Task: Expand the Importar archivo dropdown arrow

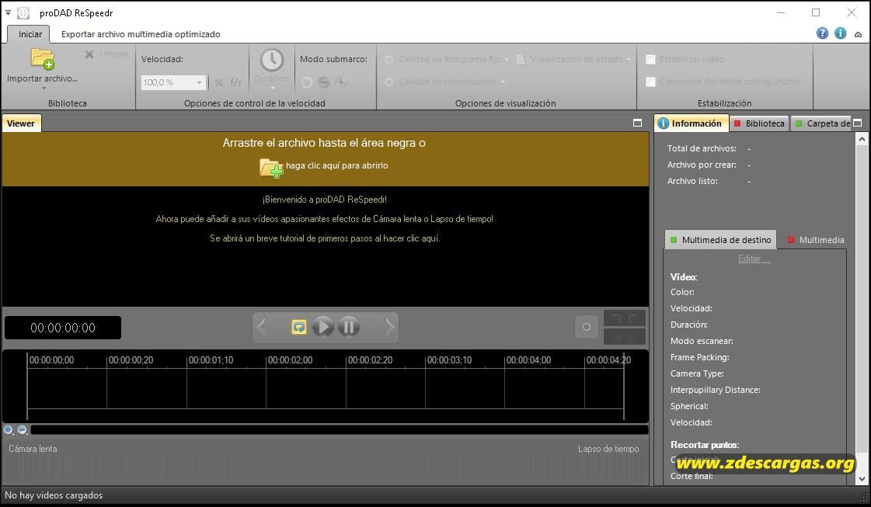Action: 44,88
